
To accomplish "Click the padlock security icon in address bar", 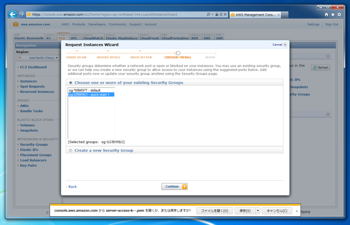I will (x=217, y=14).
